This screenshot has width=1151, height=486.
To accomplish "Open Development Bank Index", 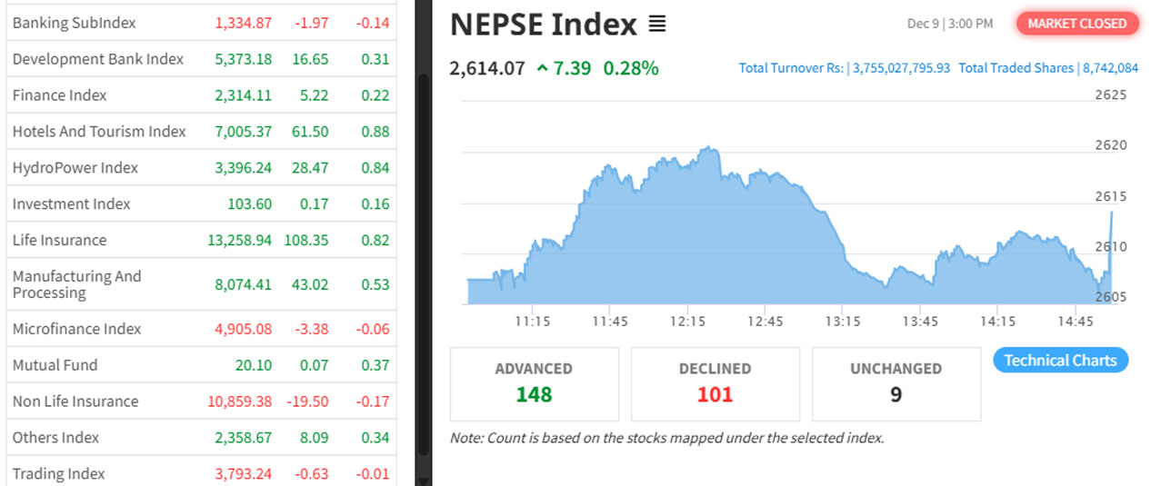I will (97, 59).
